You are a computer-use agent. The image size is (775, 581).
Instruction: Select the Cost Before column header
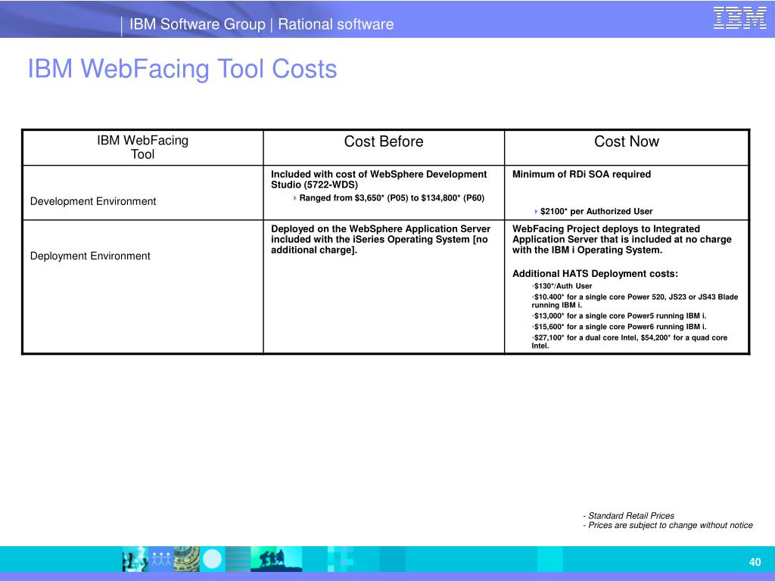(384, 141)
